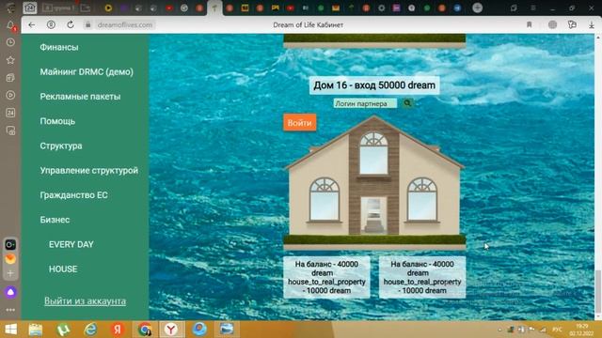Select the active dreamoflives browser tab
This screenshot has width=602, height=338.
tap(214, 8)
